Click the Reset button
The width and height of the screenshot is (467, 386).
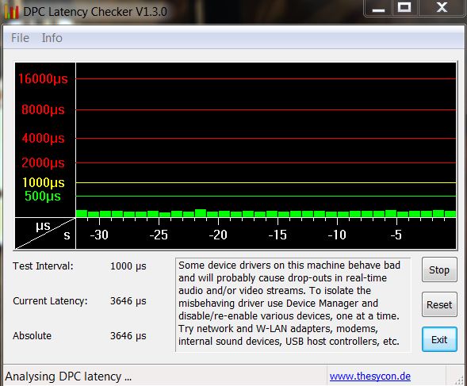[x=439, y=304]
